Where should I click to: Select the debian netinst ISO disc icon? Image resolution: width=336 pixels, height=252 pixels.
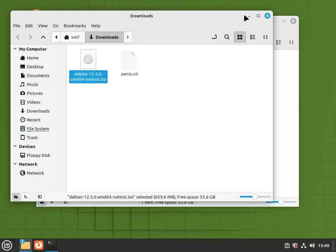coord(88,59)
